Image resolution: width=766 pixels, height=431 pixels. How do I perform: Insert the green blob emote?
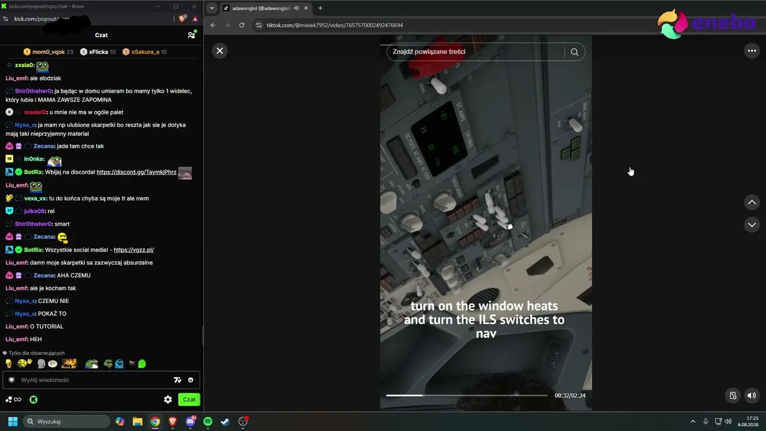coord(142,363)
